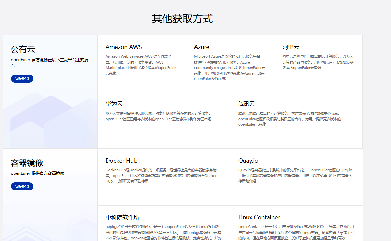Click the 腾讯云 description paragraph

(289, 119)
